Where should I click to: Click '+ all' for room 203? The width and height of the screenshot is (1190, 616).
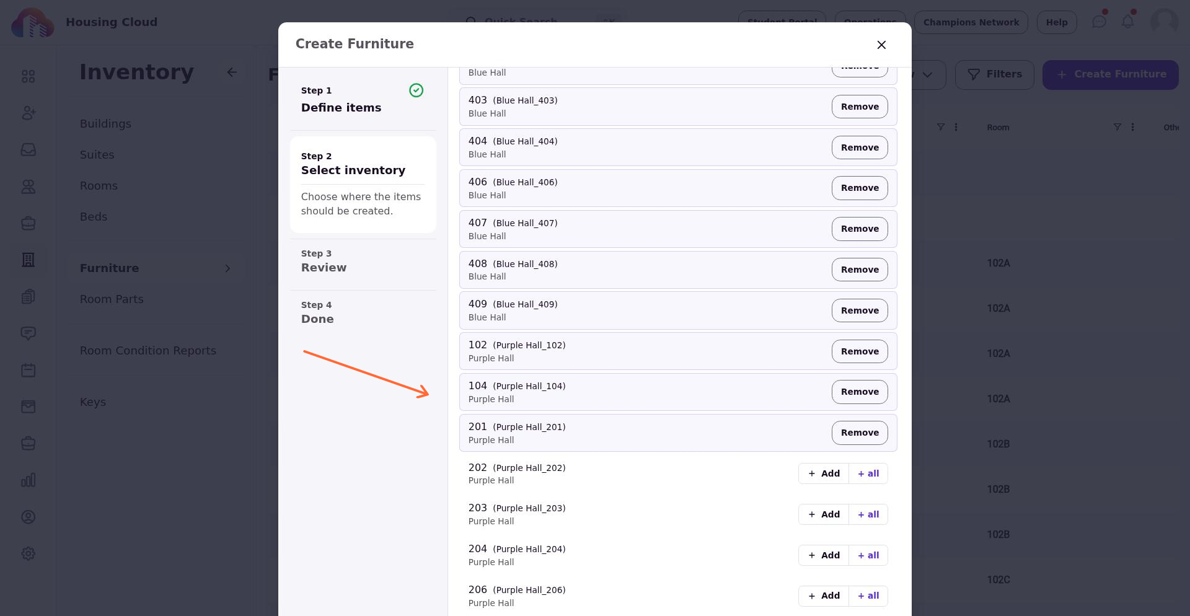(868, 514)
